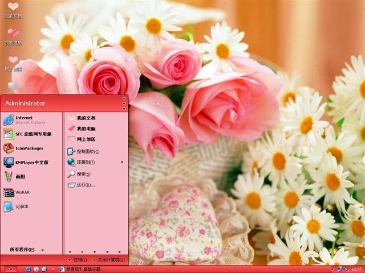Click the globe icon in system tray
Viewport: 365px width, 273px height.
click(x=346, y=269)
